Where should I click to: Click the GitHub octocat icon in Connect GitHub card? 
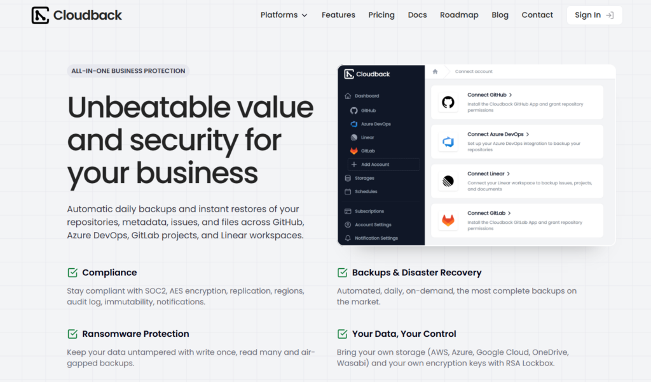[448, 102]
